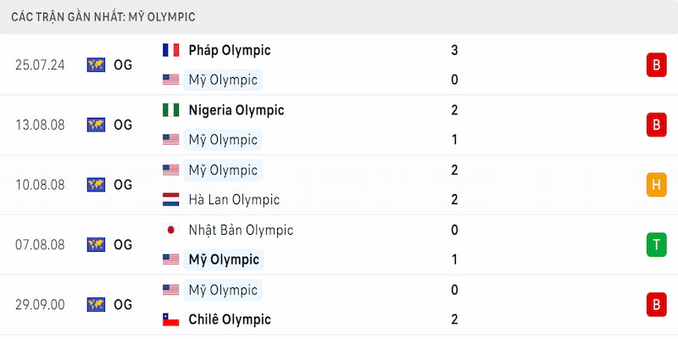The image size is (678, 339).
Task: Click the 'Các trận gần nhất: Mỹ Olympic' header
Action: click(103, 17)
